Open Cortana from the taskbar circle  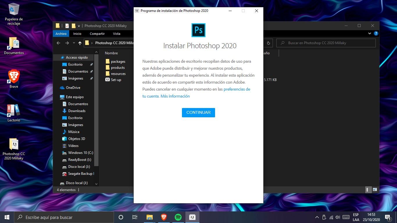[121, 217]
